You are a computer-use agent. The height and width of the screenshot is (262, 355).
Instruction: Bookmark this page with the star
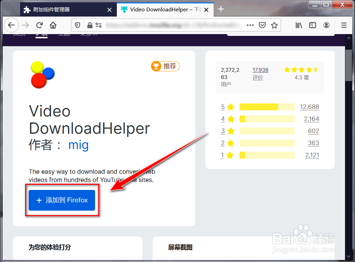pos(274,25)
